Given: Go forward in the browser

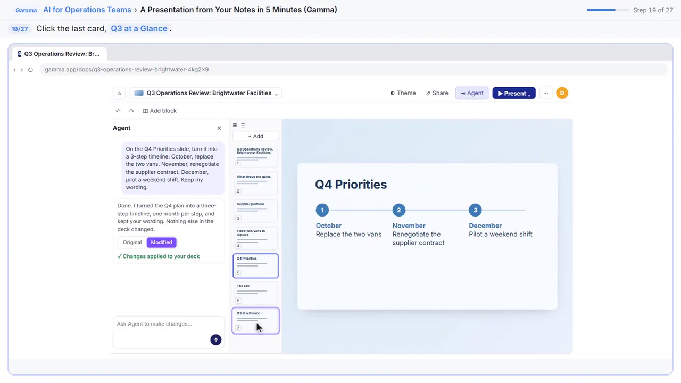Looking at the screenshot, I should point(22,70).
